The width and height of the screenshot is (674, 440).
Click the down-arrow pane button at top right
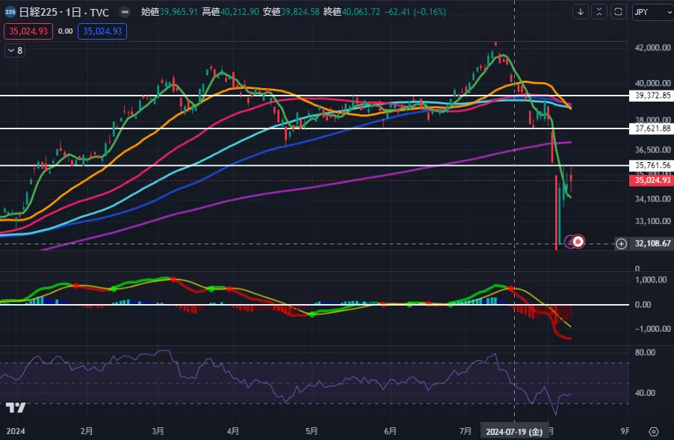(581, 12)
